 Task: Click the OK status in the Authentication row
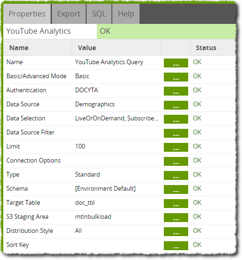197,90
